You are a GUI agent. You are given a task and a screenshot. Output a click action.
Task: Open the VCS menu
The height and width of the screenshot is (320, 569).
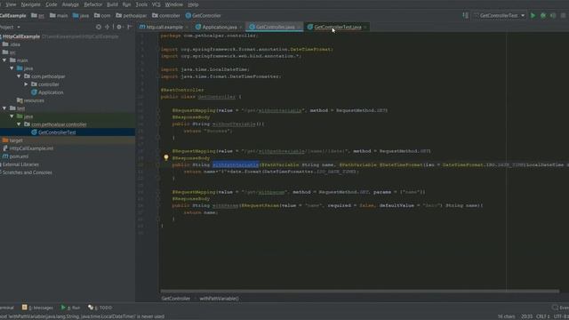(156, 4)
